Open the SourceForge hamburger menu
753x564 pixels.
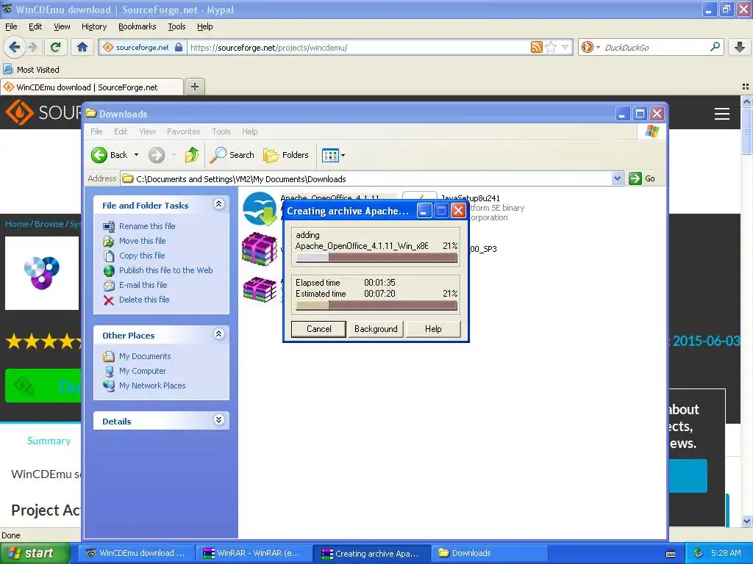722,114
